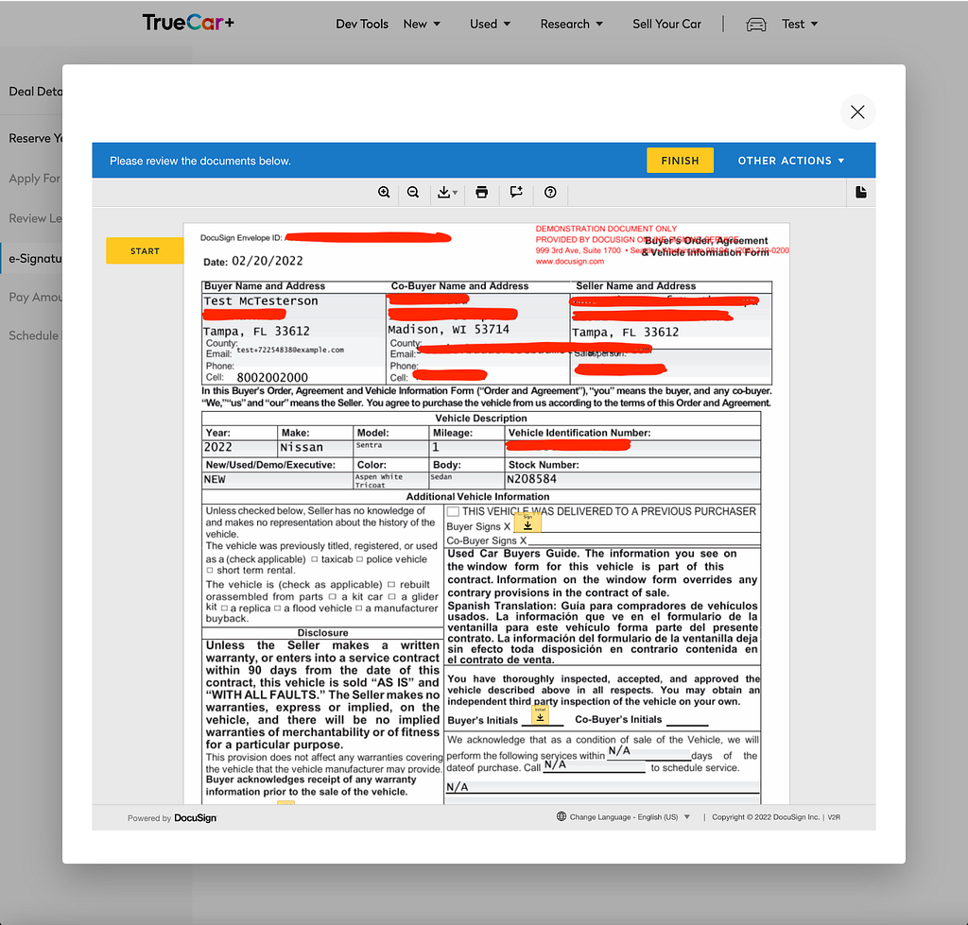This screenshot has height=925, width=968.
Task: Click the Buyer's Initials tag
Action: coord(540,715)
